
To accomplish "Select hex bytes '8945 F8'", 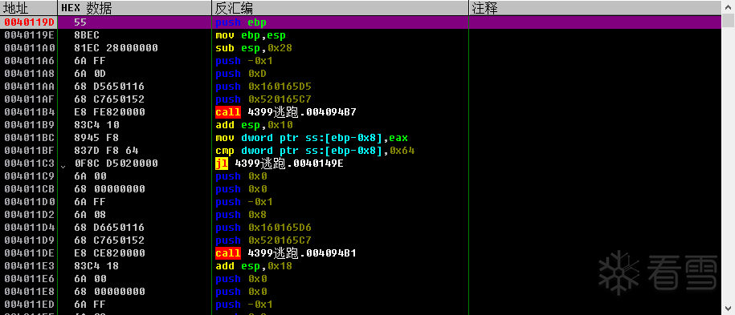I will coord(96,138).
